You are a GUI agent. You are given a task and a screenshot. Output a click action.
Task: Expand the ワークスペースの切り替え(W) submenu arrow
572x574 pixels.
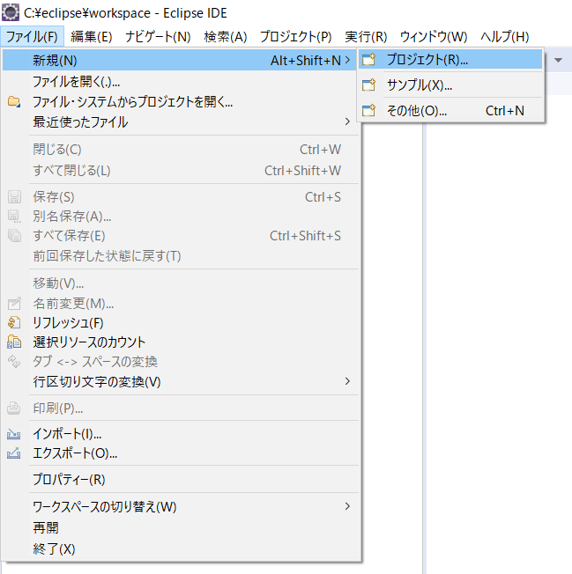coord(347,506)
